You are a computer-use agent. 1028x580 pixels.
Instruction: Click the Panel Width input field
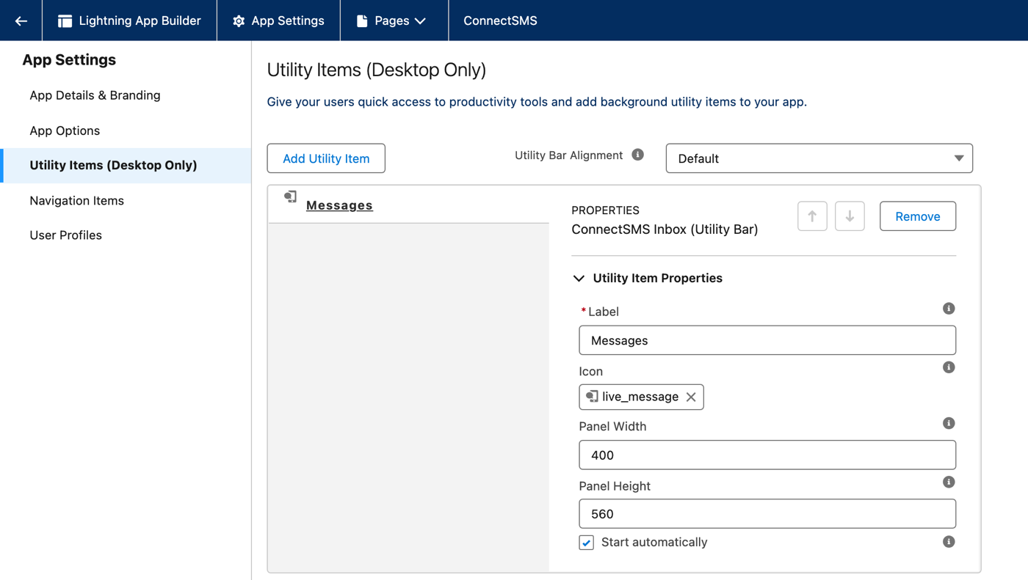(767, 455)
